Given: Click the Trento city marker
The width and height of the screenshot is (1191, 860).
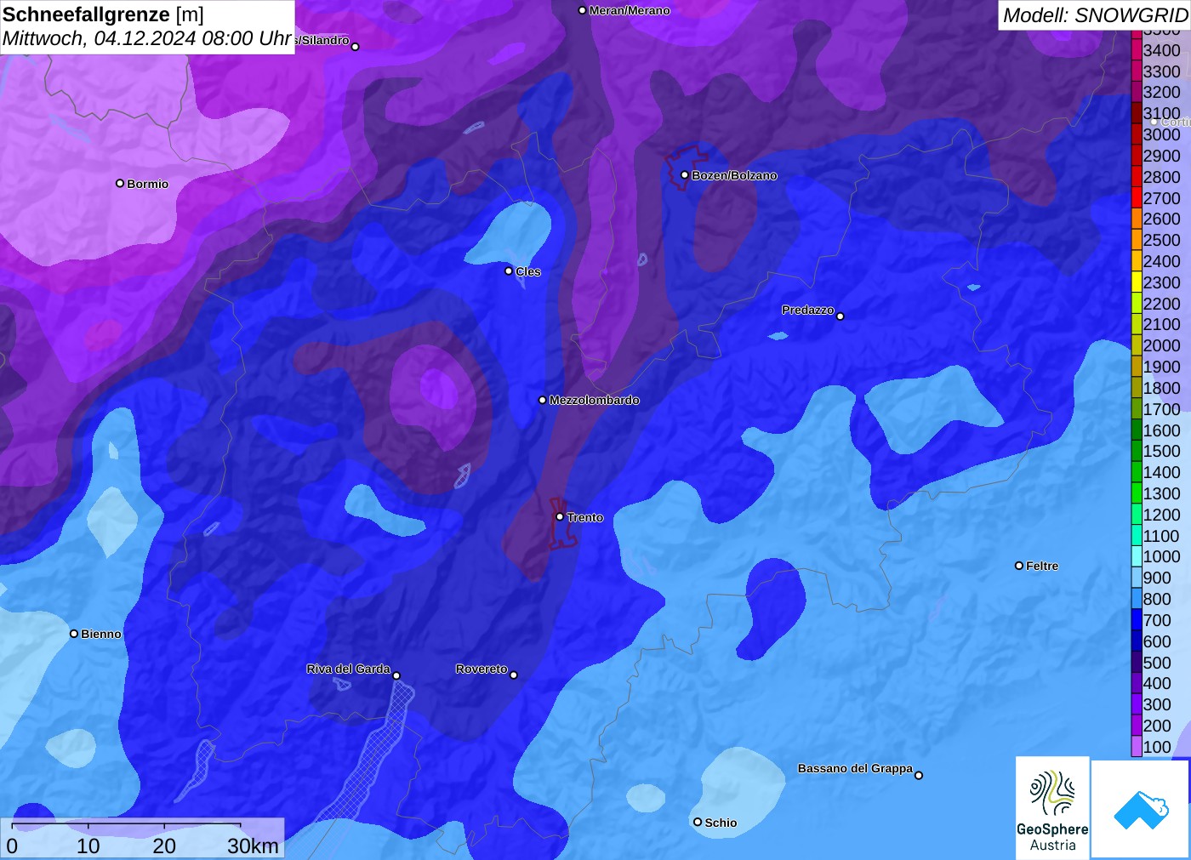Looking at the screenshot, I should click(x=560, y=516).
